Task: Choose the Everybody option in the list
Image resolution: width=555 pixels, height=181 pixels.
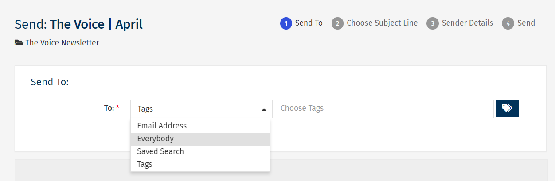Action: (155, 139)
